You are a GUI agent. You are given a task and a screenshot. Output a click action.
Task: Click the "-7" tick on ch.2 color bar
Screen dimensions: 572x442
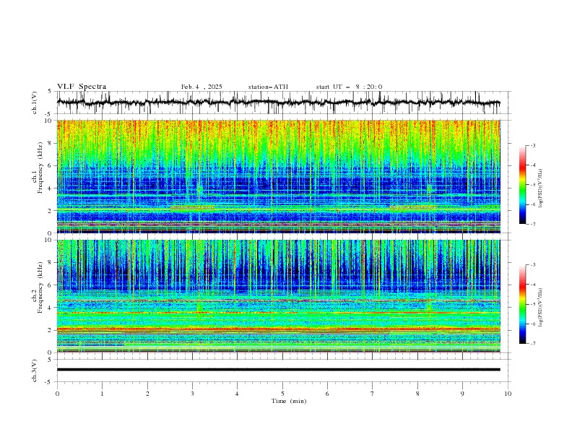pos(532,343)
